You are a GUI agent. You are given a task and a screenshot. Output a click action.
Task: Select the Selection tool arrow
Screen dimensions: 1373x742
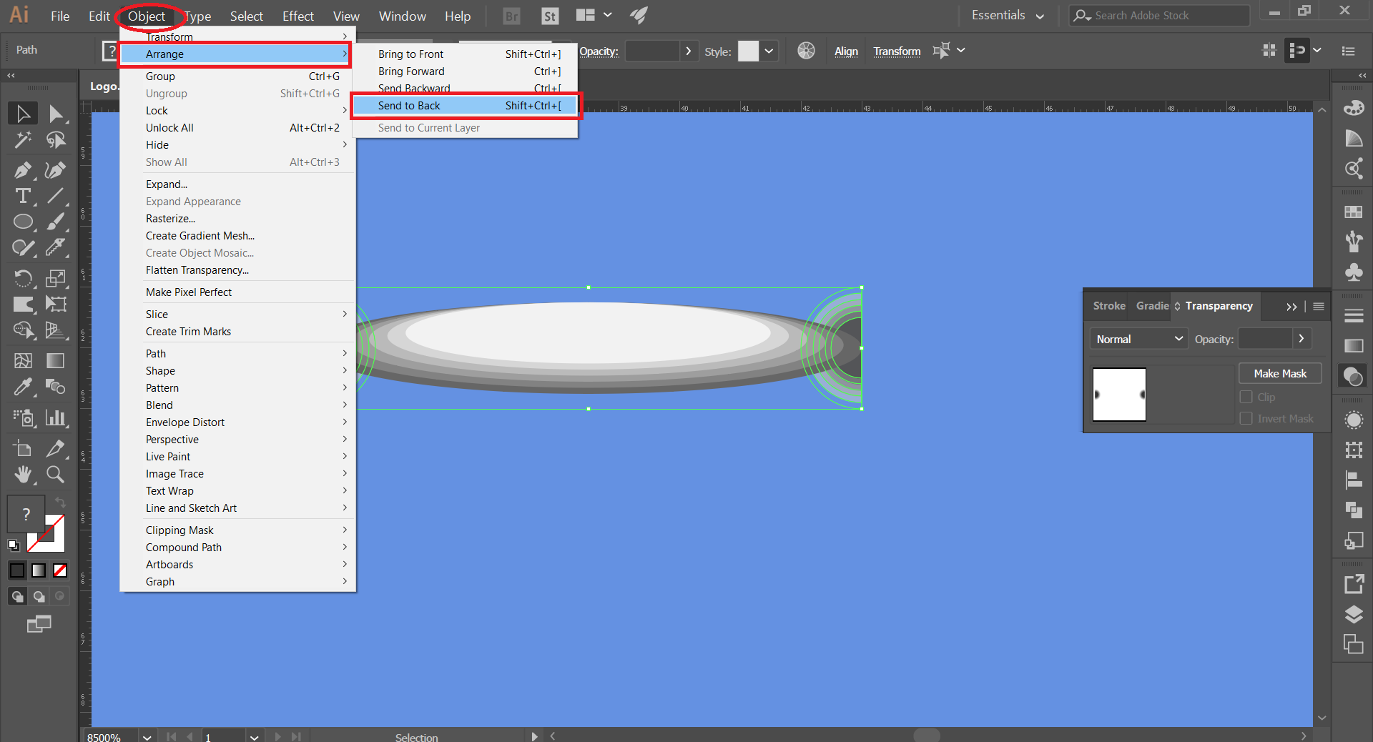pyautogui.click(x=23, y=114)
